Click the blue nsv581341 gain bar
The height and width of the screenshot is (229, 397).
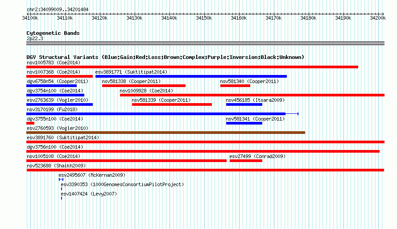[244, 123]
